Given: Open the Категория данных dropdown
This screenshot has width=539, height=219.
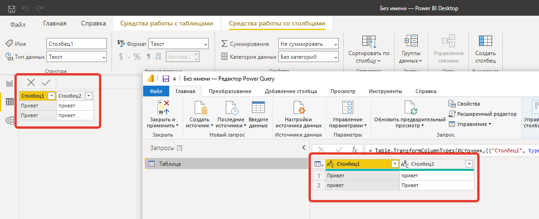Looking at the screenshot, I should coord(309,57).
